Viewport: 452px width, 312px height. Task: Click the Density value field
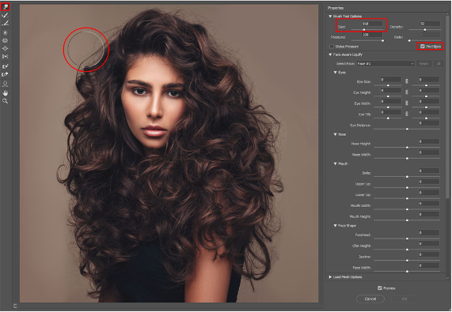430,24
